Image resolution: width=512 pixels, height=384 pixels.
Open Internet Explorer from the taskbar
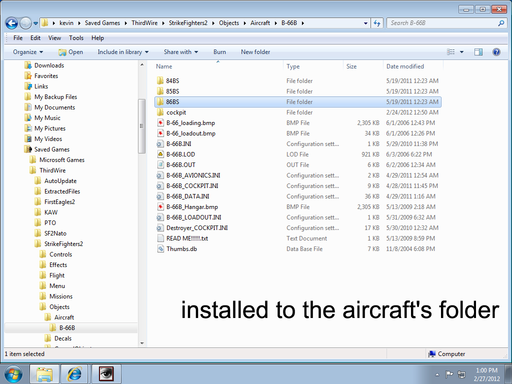click(74, 374)
